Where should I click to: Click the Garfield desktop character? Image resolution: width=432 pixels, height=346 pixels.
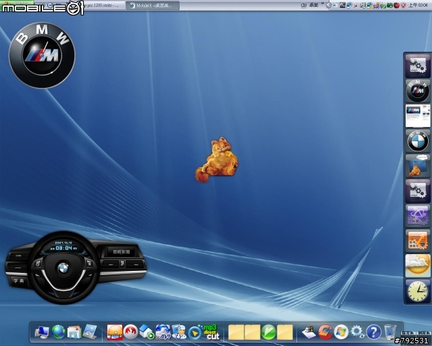(x=217, y=160)
